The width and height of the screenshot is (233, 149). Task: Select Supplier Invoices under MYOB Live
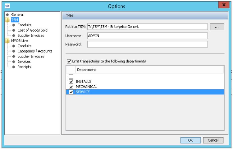(x=31, y=56)
